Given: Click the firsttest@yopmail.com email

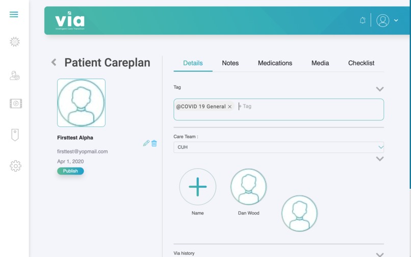Looking at the screenshot, I should 82,151.
